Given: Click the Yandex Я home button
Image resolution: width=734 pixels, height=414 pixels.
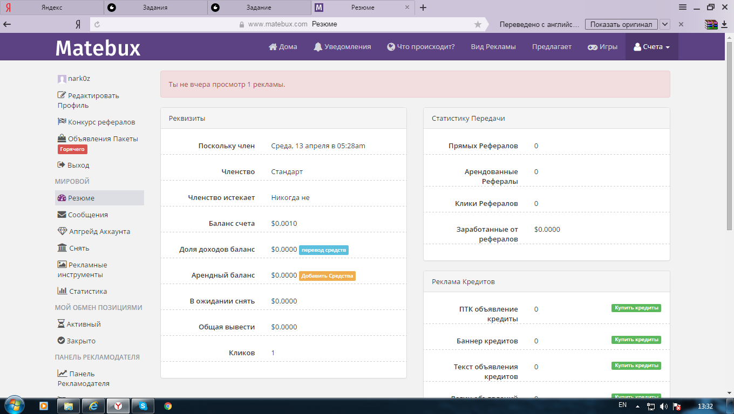Looking at the screenshot, I should [78, 24].
